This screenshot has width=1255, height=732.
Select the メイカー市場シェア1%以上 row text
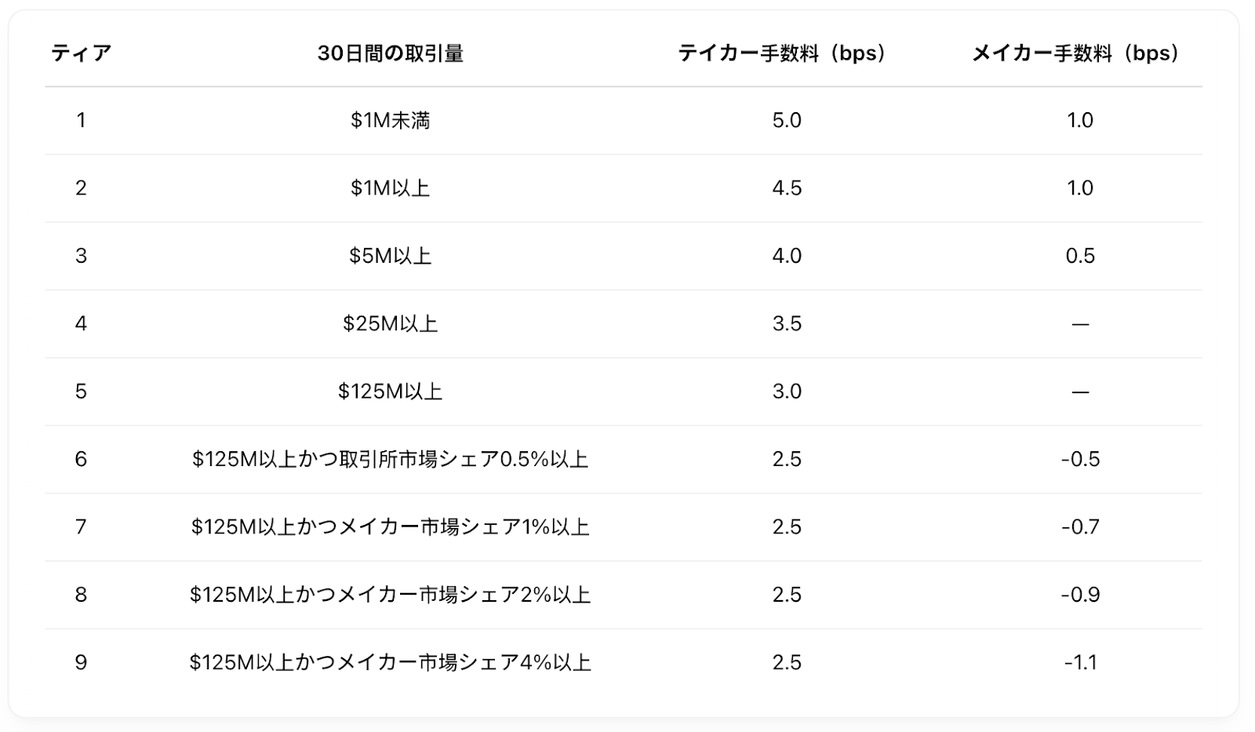click(391, 526)
